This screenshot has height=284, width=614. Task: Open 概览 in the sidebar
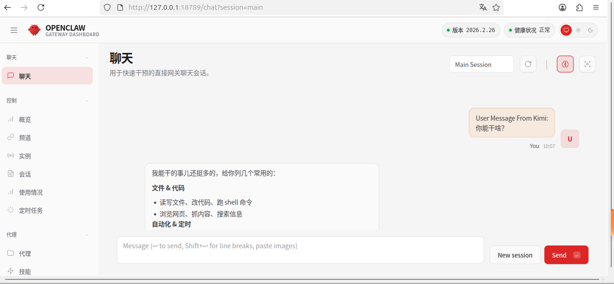[47, 119]
